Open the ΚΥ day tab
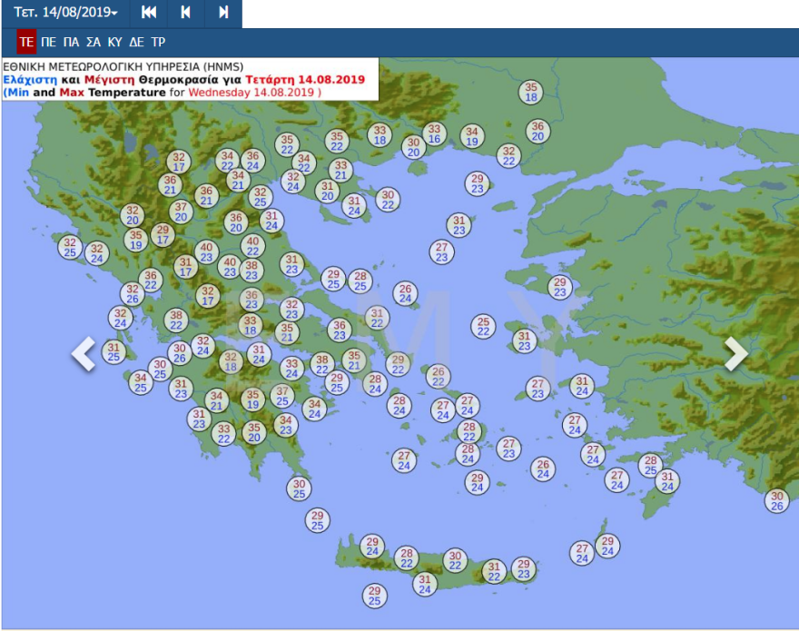Screen dimensions: 799x631 [114, 42]
